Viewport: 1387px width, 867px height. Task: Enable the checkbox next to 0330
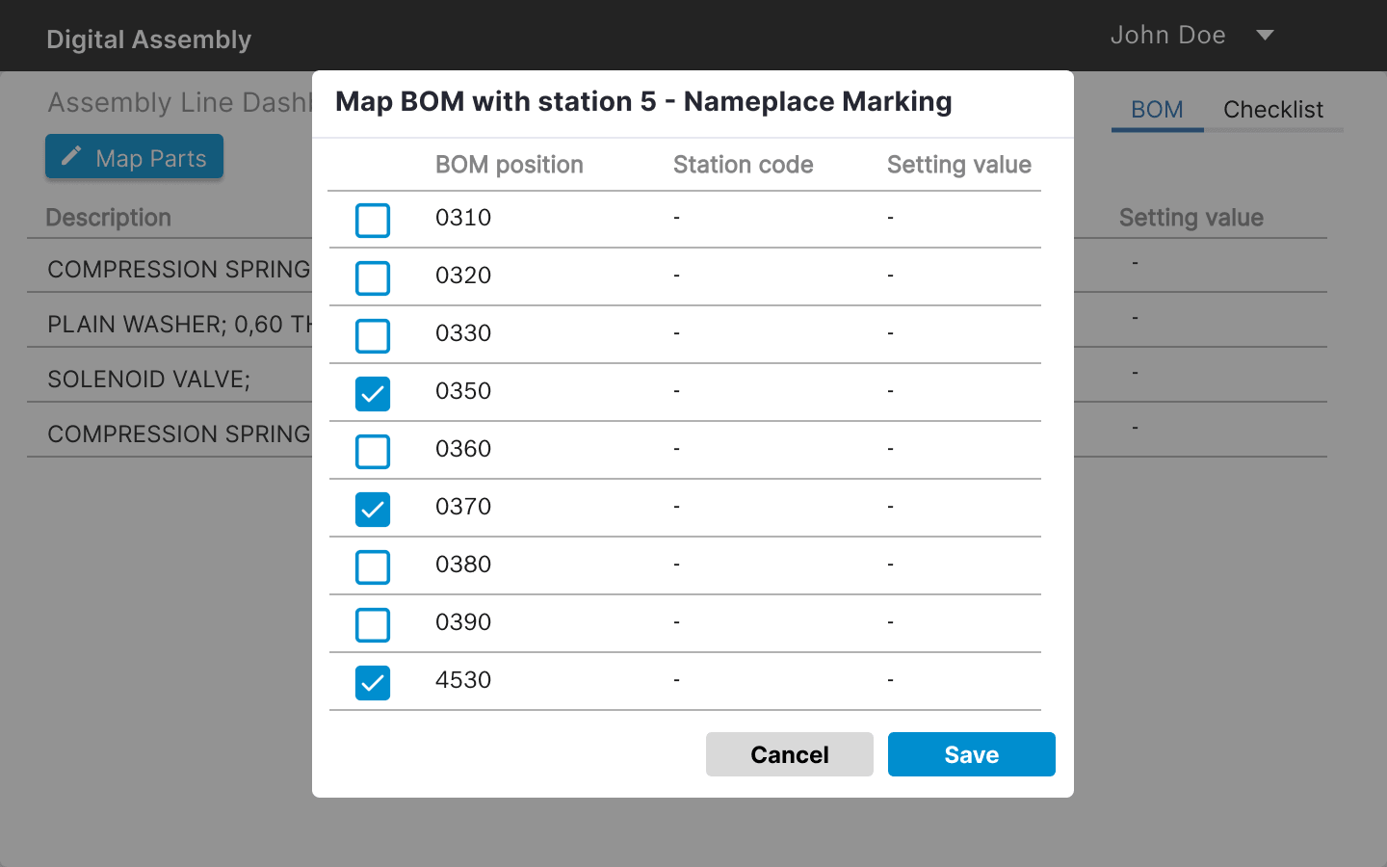click(373, 335)
